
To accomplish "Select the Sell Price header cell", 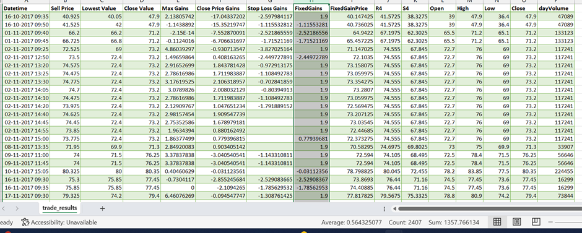I will (65, 8).
